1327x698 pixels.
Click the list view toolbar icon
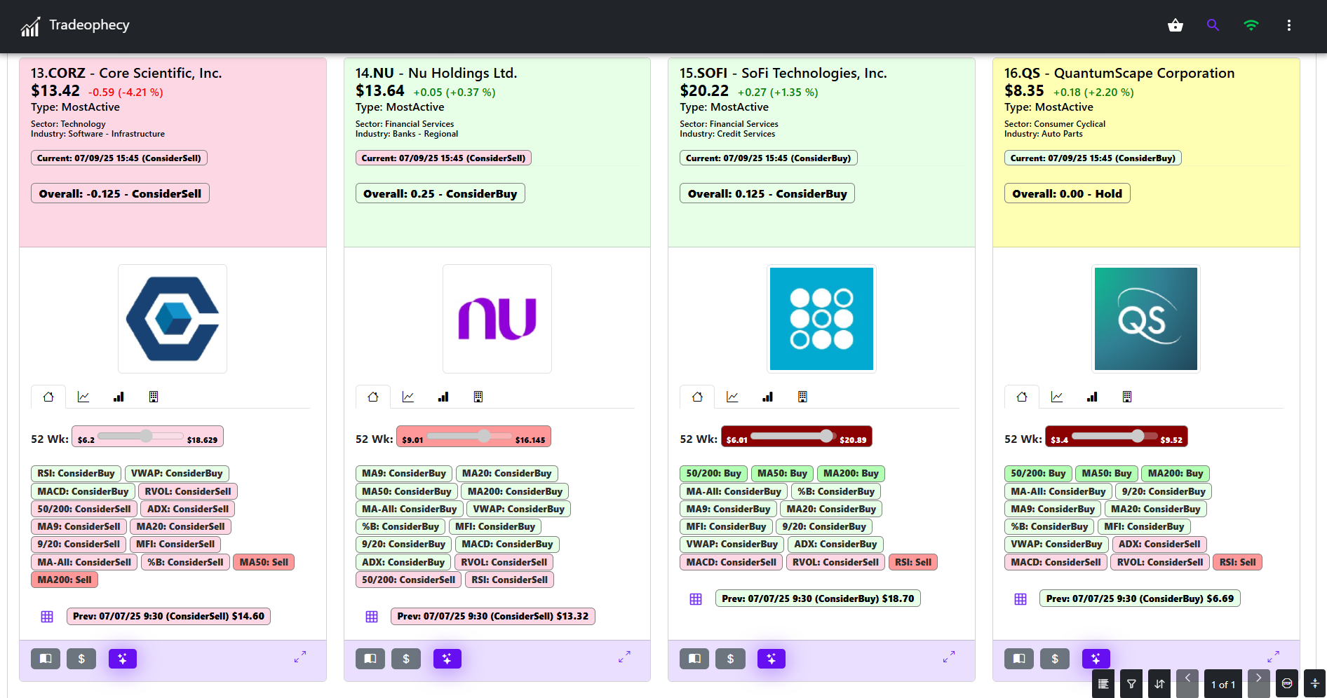point(1103,684)
